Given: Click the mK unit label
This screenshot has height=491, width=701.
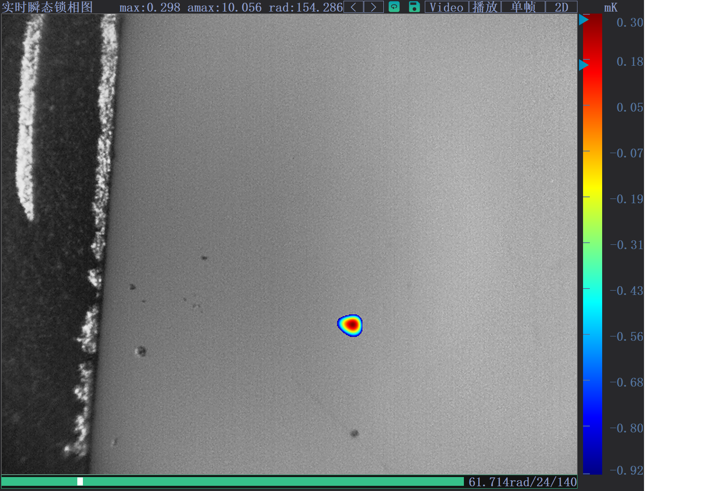Looking at the screenshot, I should pyautogui.click(x=611, y=8).
